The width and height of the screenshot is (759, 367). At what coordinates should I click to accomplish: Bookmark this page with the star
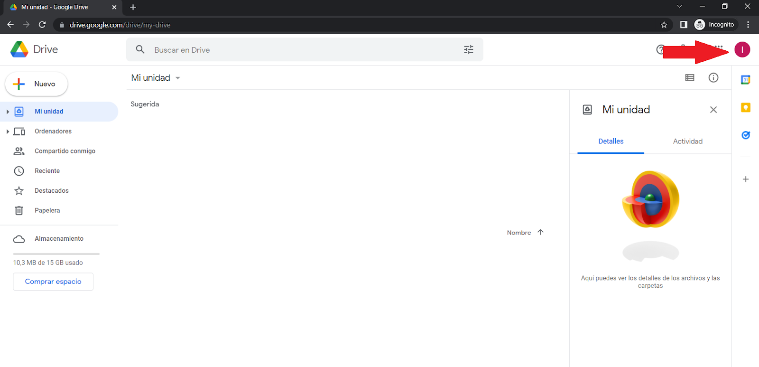664,25
